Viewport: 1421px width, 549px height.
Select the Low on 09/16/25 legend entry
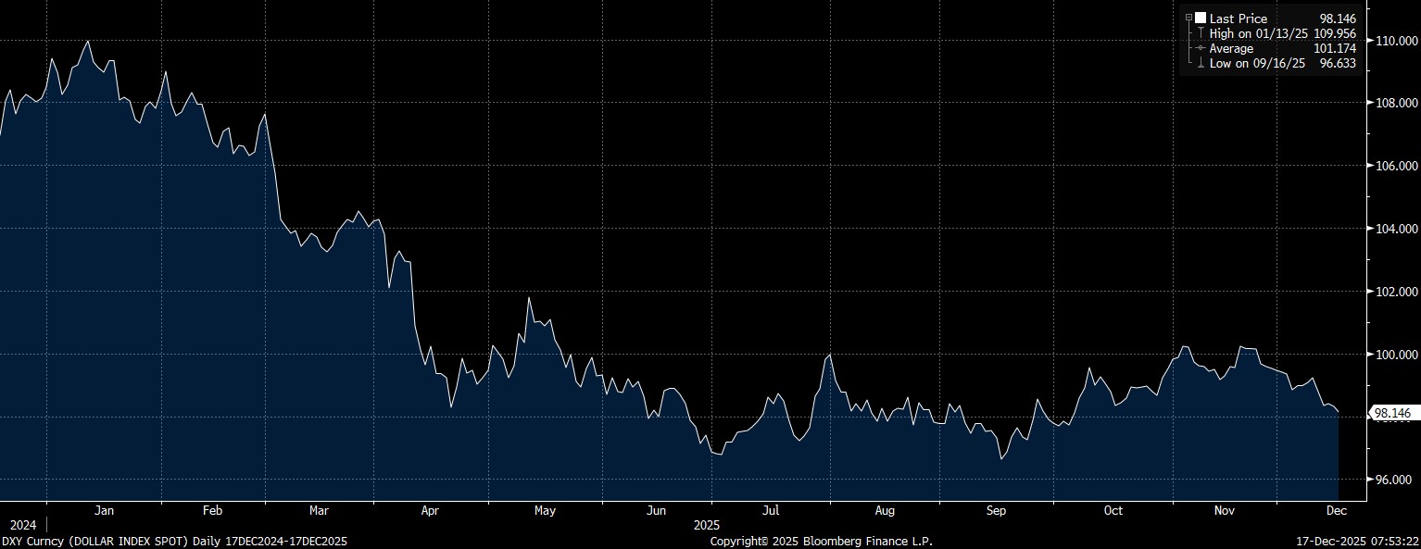pos(1253,63)
